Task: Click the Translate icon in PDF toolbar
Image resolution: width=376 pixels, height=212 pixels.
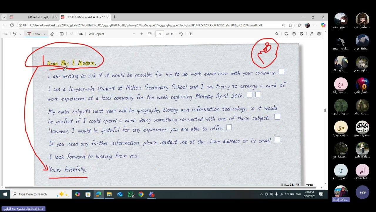Action: tap(81, 34)
